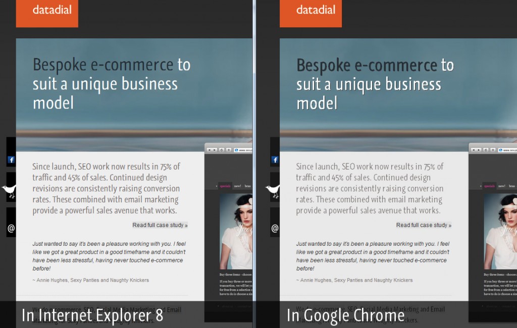Click 'Just wanted to say' testimonial in Chrome pane
Screen dimensions: 517x328
[x=373, y=256]
